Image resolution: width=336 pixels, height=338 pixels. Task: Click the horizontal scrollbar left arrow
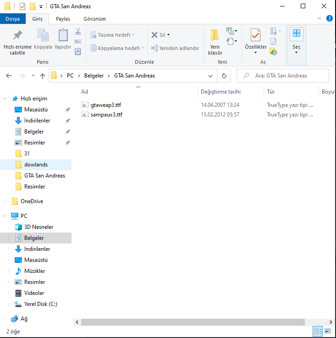[77, 322]
